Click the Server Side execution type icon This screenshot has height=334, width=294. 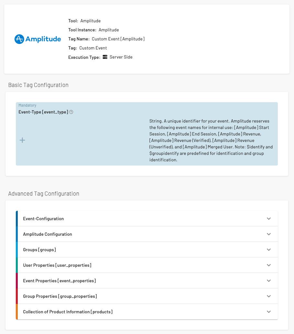(x=105, y=57)
